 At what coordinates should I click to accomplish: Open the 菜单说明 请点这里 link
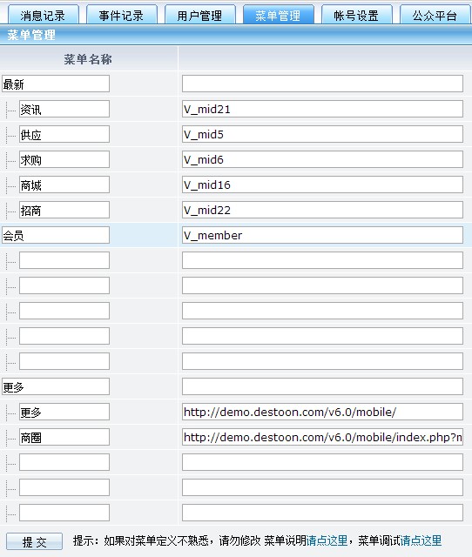(x=327, y=540)
